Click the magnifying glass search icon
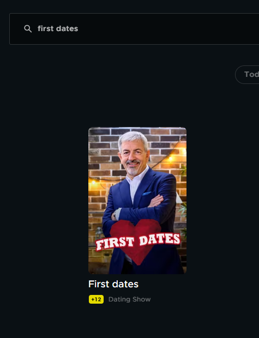Viewport: 259px width, 338px height. (x=28, y=29)
